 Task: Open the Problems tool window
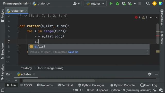click(45, 85)
